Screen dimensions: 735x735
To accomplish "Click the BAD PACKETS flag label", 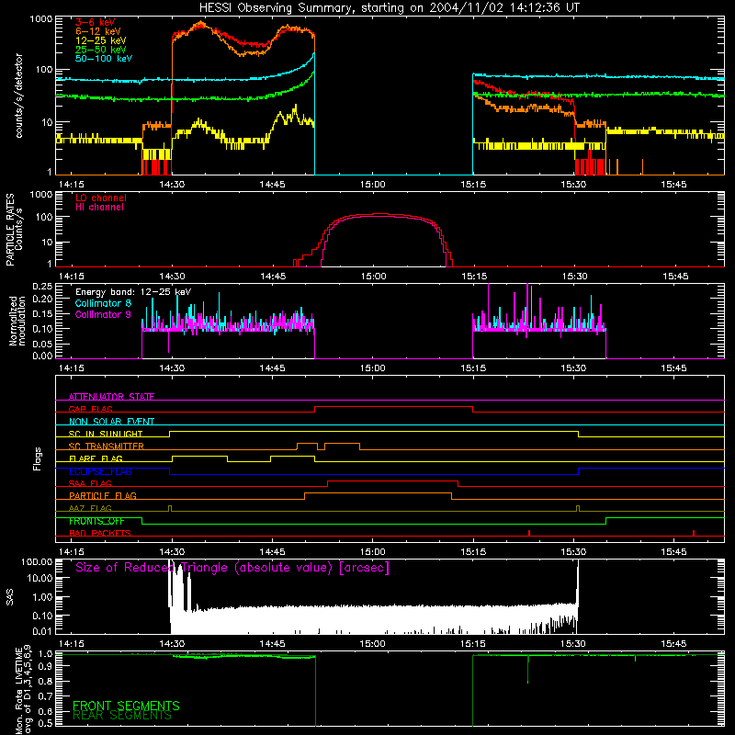I will [x=100, y=533].
